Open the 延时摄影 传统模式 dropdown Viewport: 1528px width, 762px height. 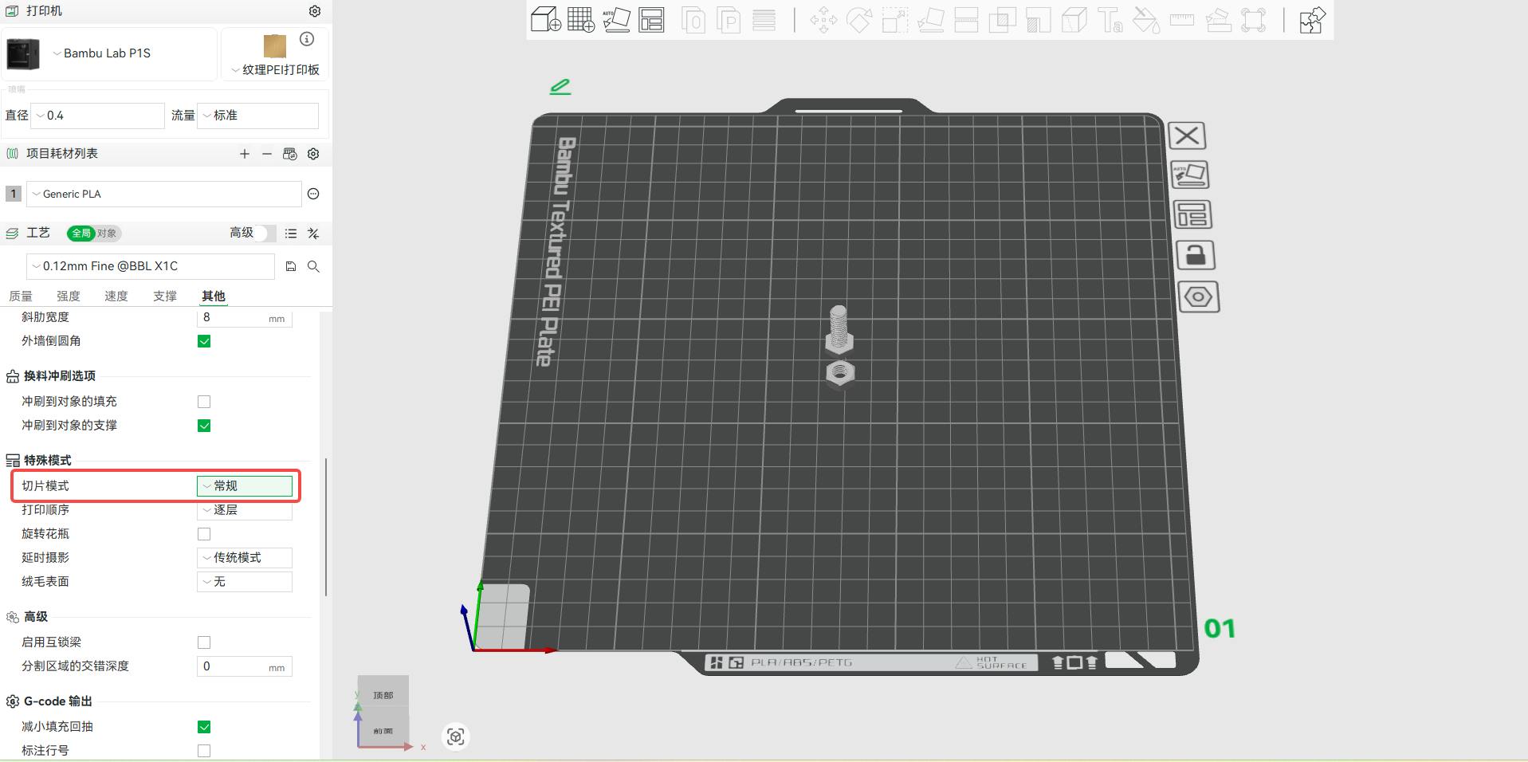tap(245, 558)
